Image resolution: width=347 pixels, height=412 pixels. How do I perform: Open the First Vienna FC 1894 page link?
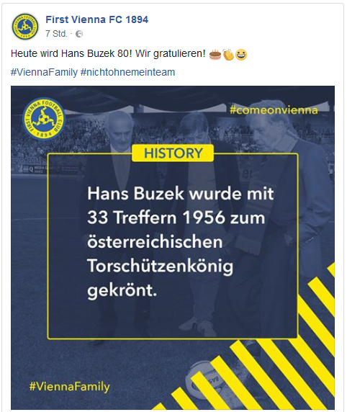coord(97,19)
